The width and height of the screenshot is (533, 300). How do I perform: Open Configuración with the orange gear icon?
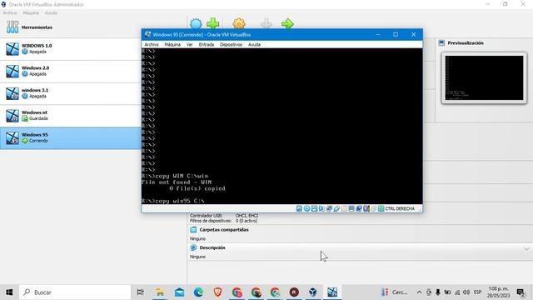pos(239,24)
